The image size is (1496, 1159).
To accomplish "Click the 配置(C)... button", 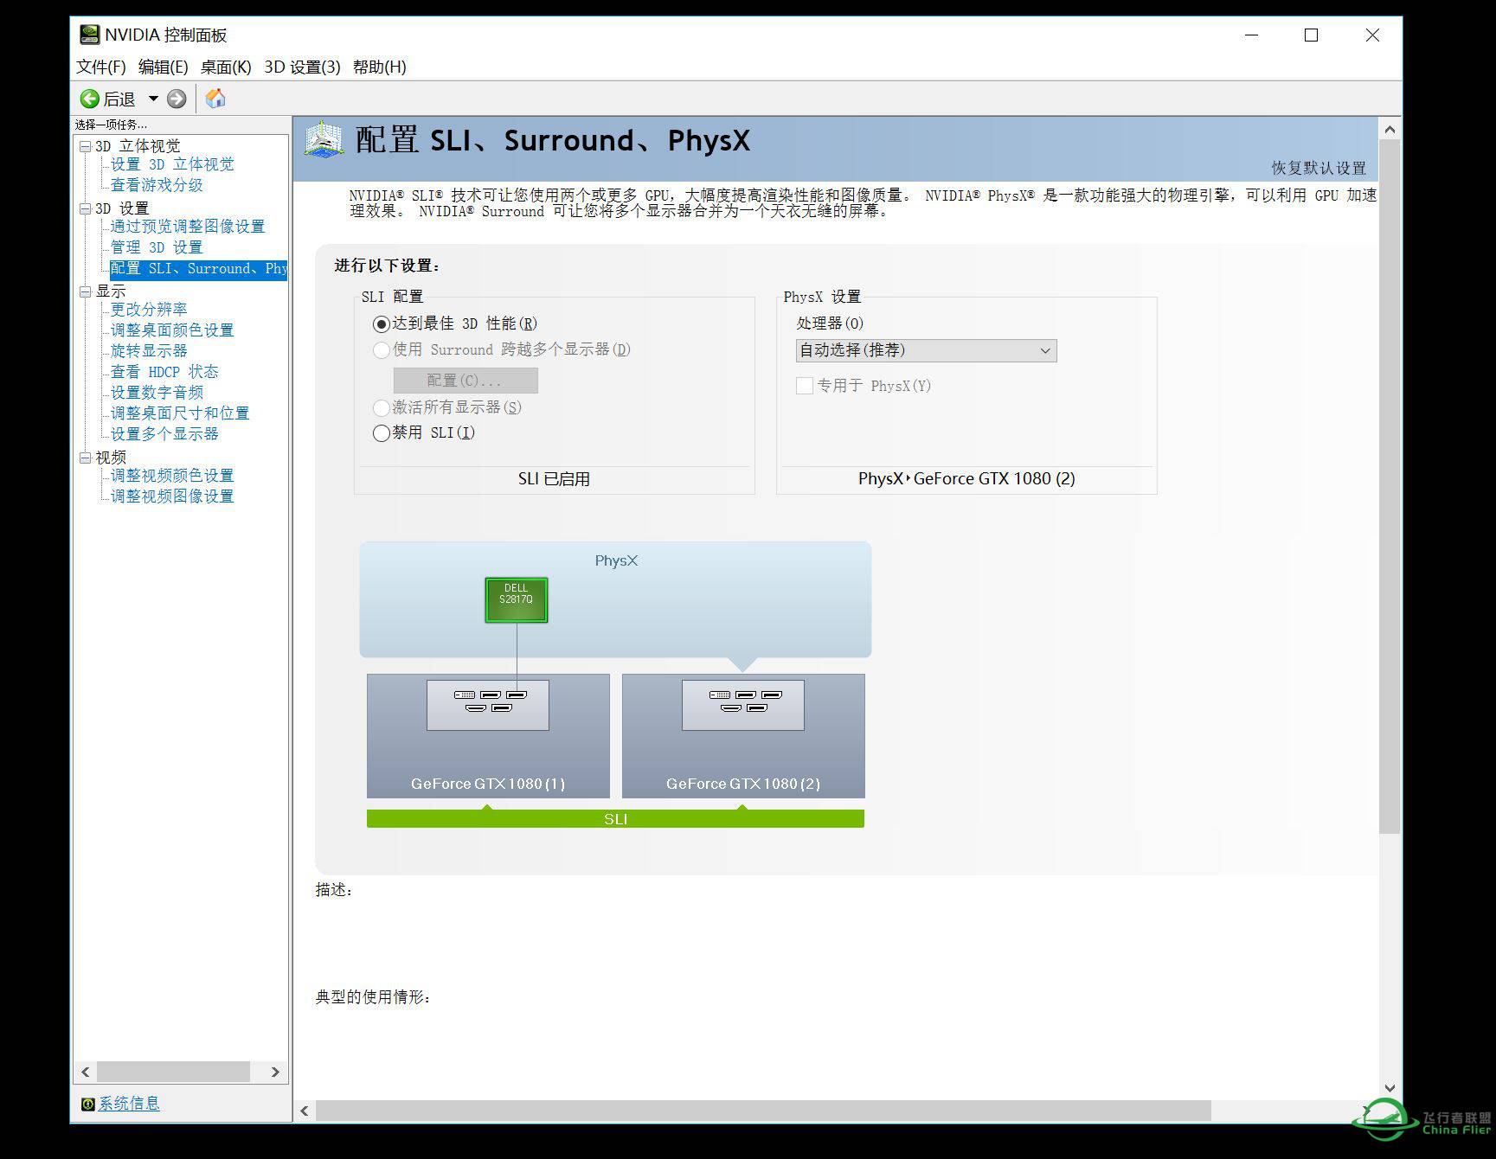I will (465, 381).
